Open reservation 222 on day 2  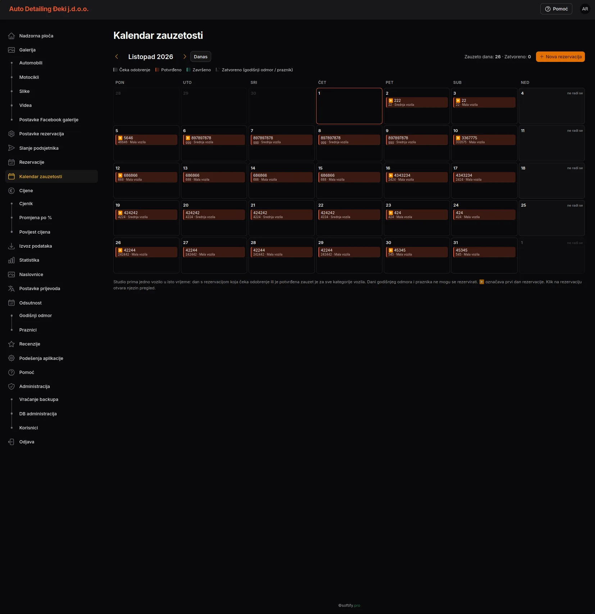click(x=417, y=103)
